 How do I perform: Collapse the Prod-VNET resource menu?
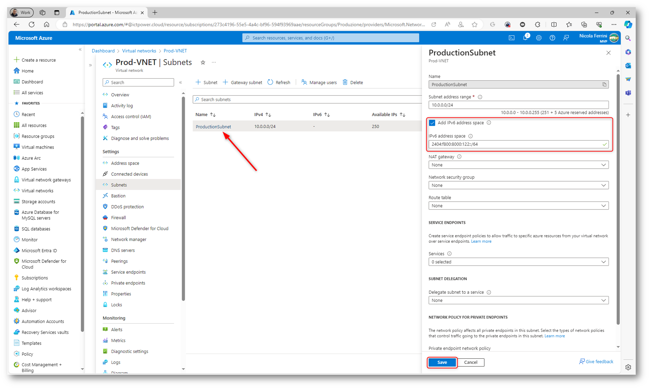pyautogui.click(x=180, y=82)
